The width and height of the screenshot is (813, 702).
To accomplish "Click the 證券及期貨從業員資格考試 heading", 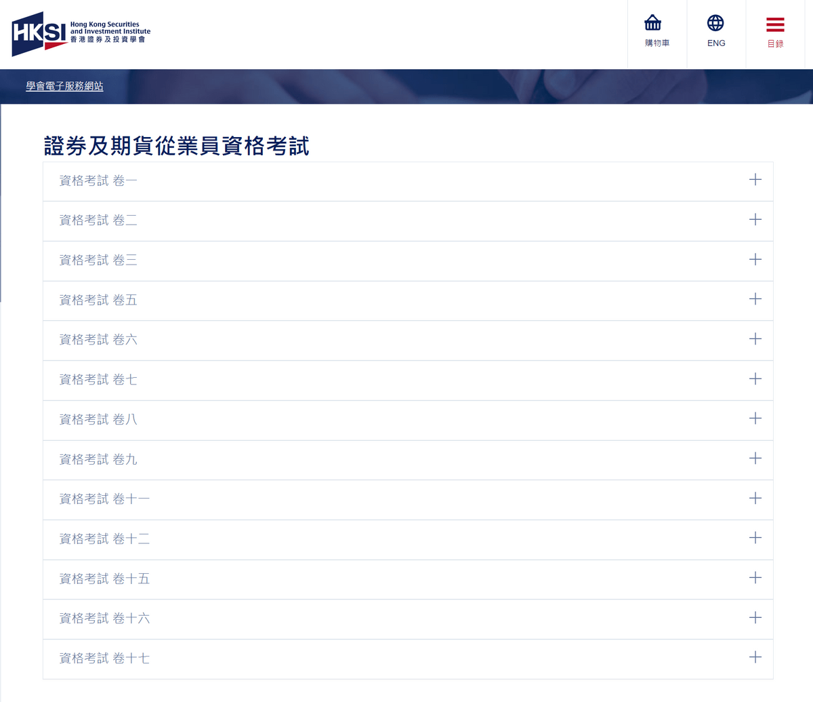I will tap(177, 146).
